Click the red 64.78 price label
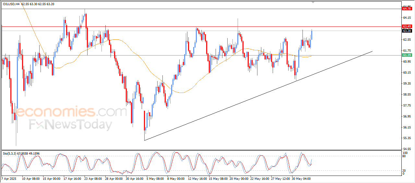 [407, 9]
